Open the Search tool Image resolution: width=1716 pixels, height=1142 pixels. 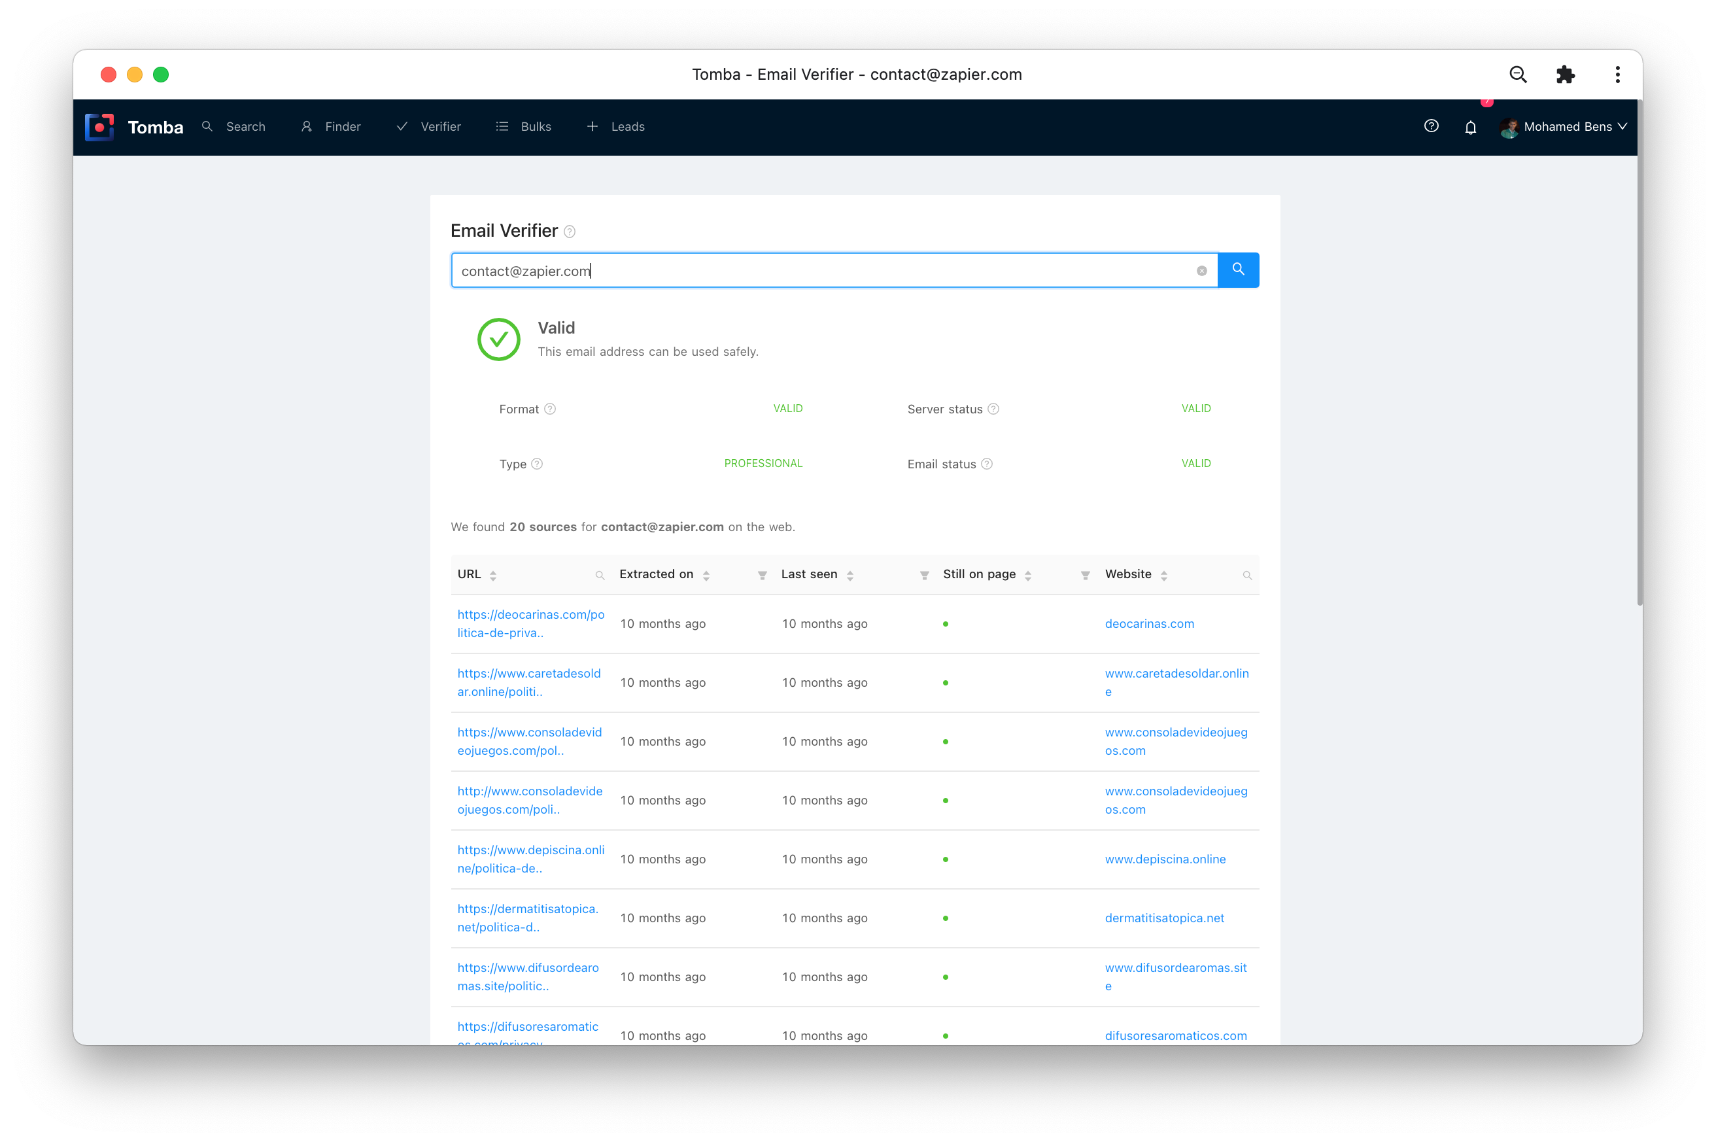click(233, 126)
